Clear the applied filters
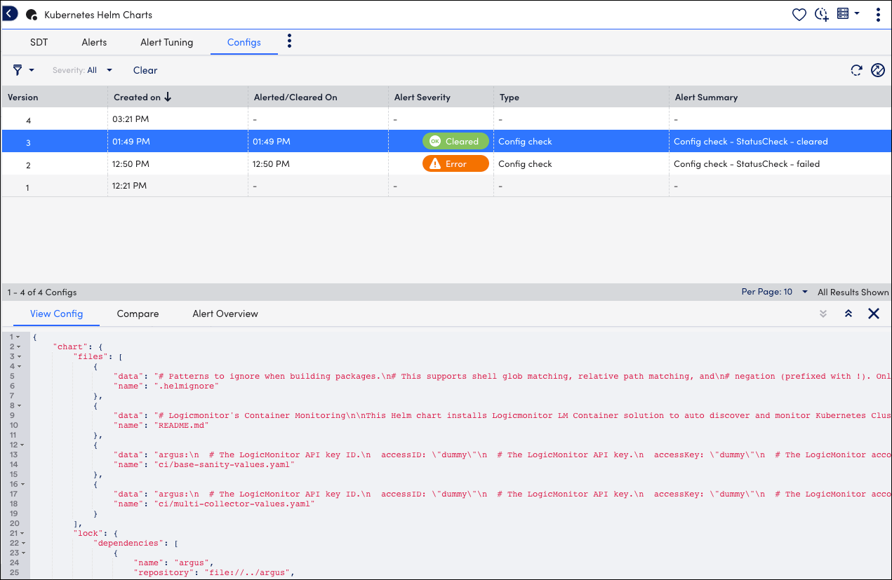 point(145,70)
